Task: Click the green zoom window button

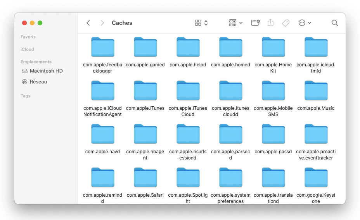Action: coord(40,23)
